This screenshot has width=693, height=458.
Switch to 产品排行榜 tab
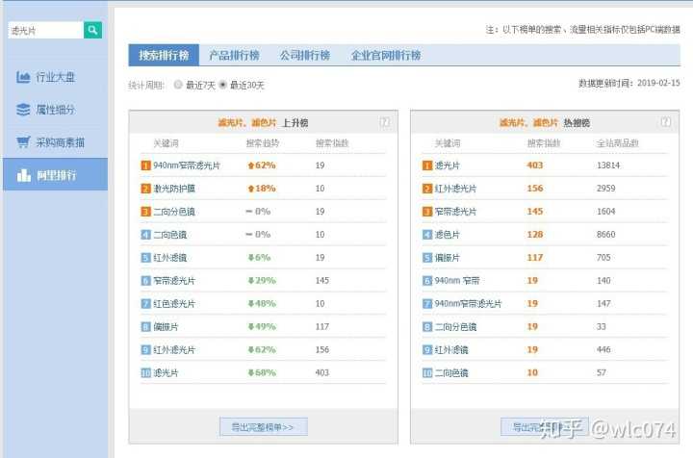234,55
